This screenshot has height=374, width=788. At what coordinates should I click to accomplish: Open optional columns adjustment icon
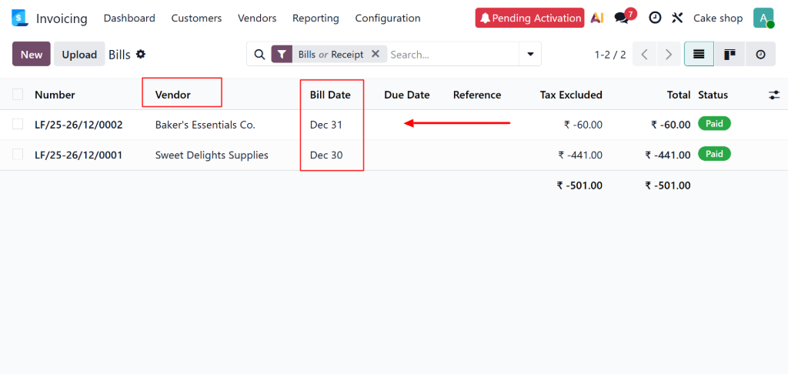[774, 95]
